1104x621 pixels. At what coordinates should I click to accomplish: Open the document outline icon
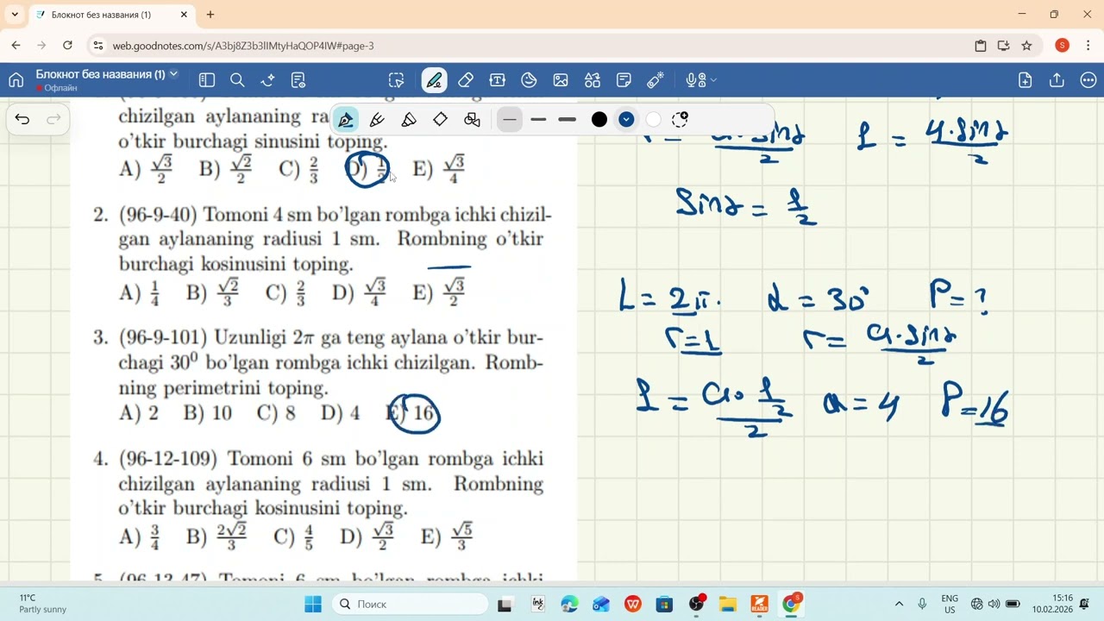pyautogui.click(x=298, y=80)
